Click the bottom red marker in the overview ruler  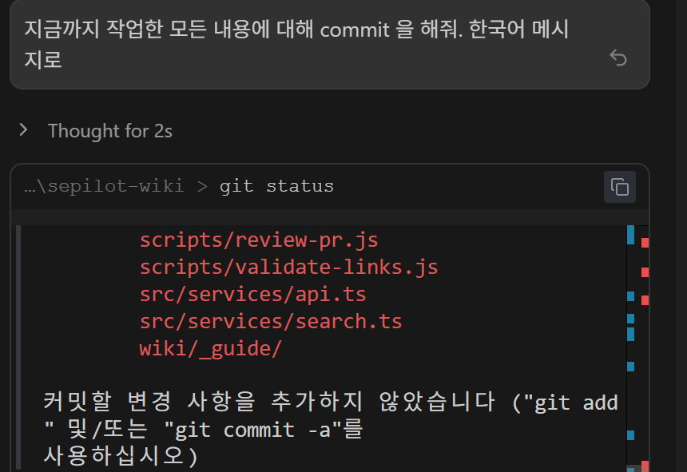645,466
